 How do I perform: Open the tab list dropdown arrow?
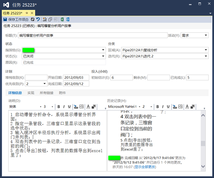pyautogui.click(x=210, y=13)
